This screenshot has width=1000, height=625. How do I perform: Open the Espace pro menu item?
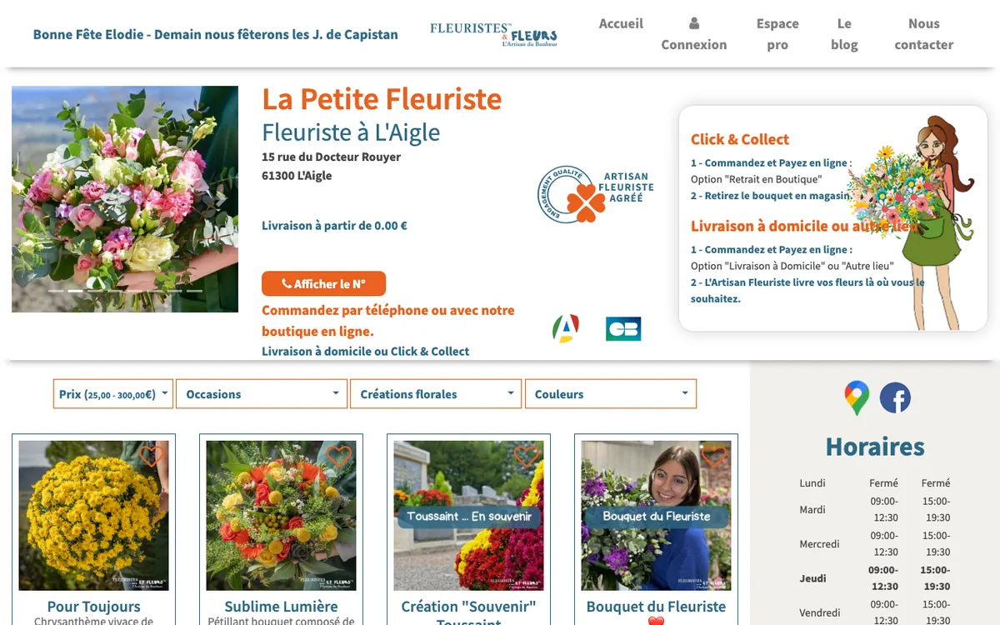[777, 34]
